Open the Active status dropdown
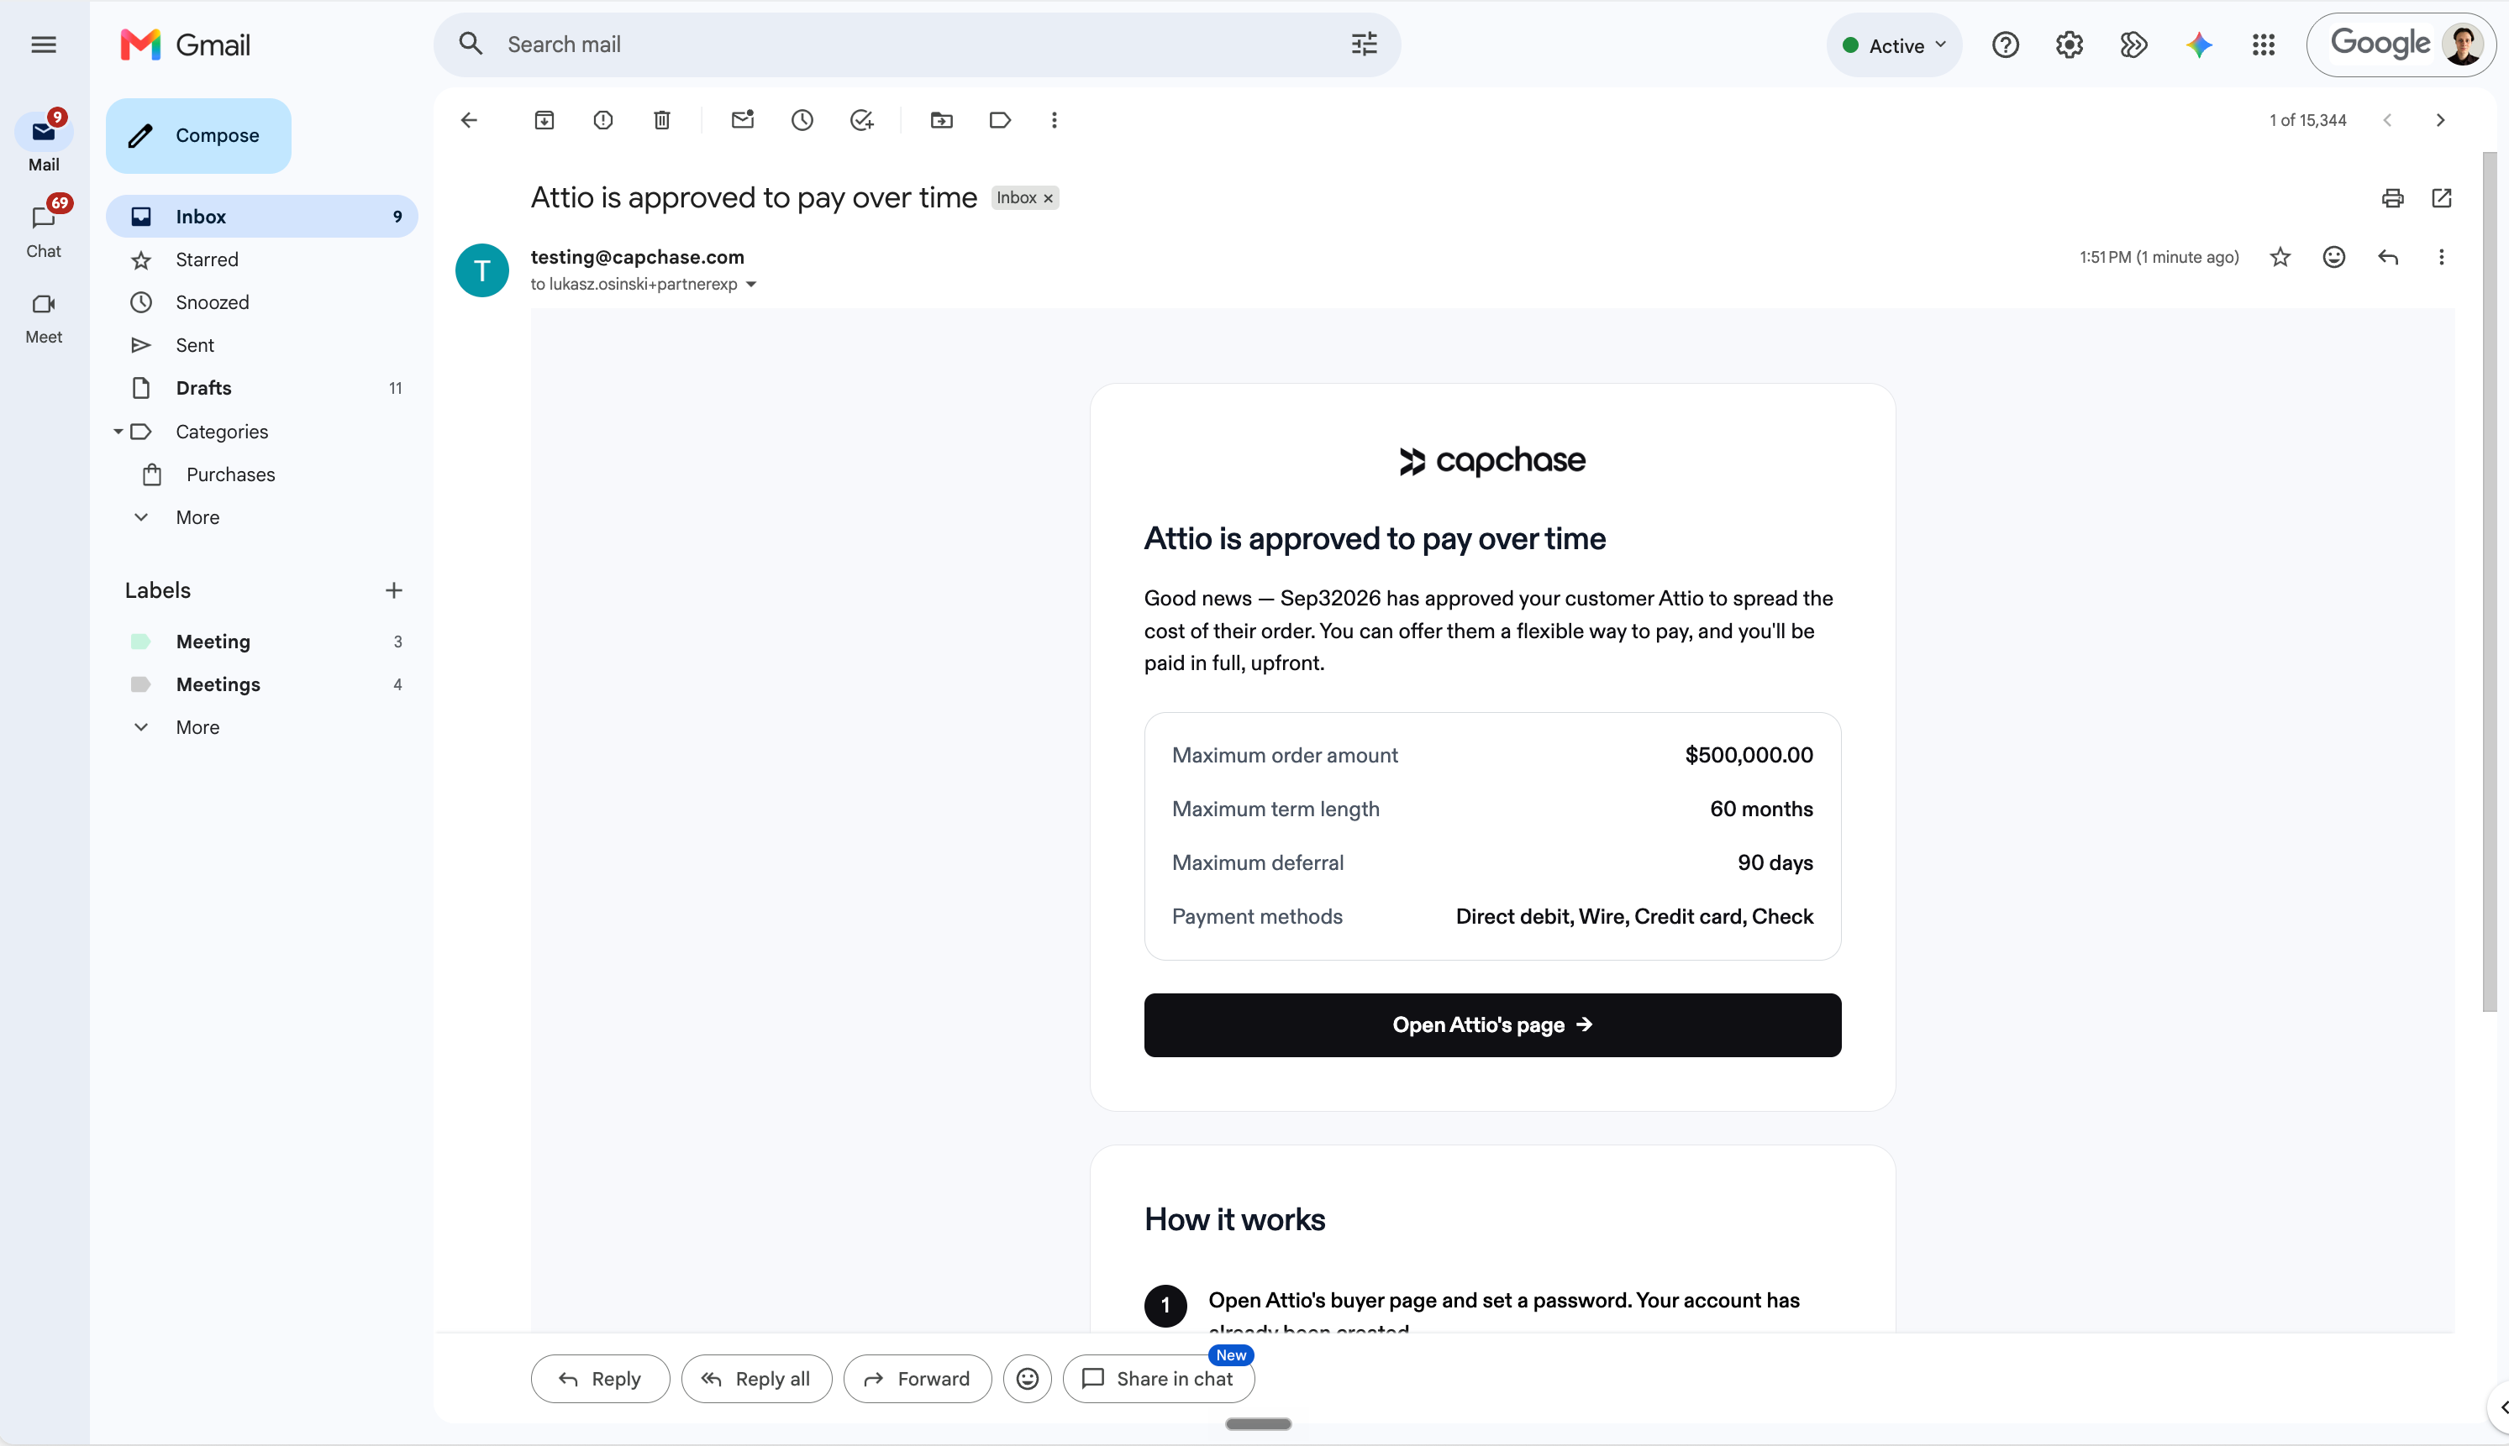2509x1446 pixels. point(1894,45)
